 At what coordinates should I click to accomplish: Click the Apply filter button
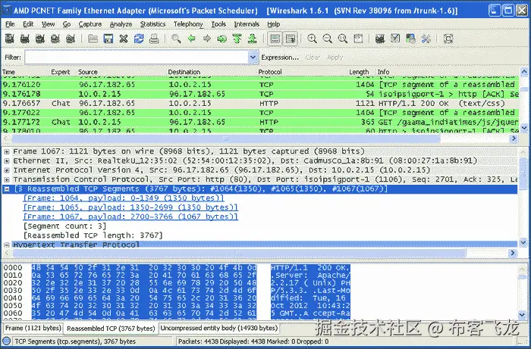pos(335,58)
